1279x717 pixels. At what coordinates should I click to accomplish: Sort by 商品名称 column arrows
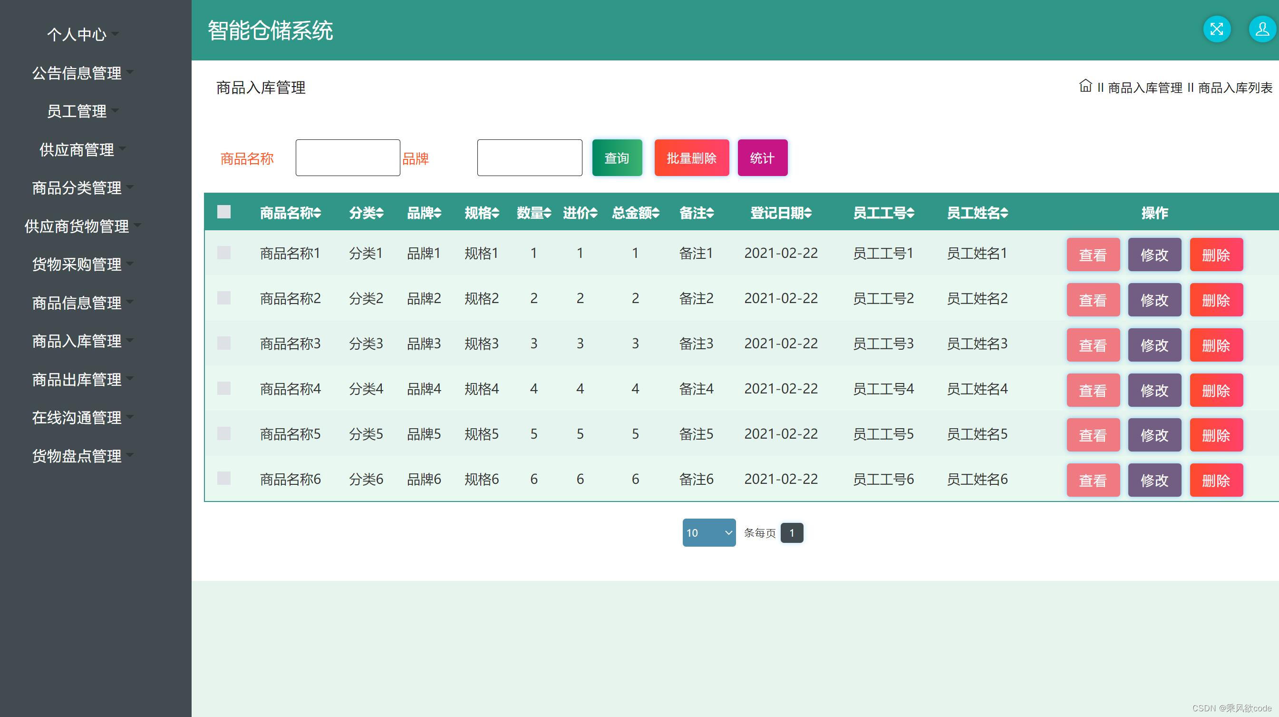[317, 213]
